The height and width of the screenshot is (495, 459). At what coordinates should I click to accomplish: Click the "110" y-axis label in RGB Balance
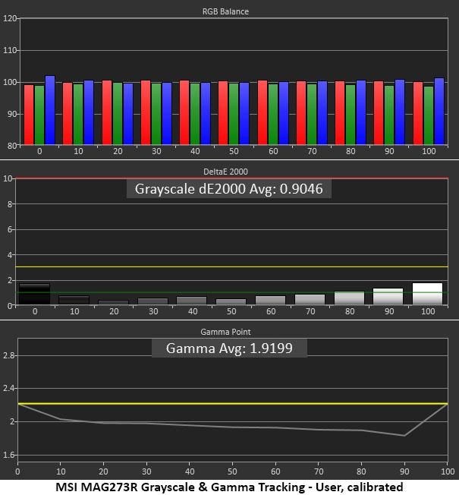[x=9, y=50]
